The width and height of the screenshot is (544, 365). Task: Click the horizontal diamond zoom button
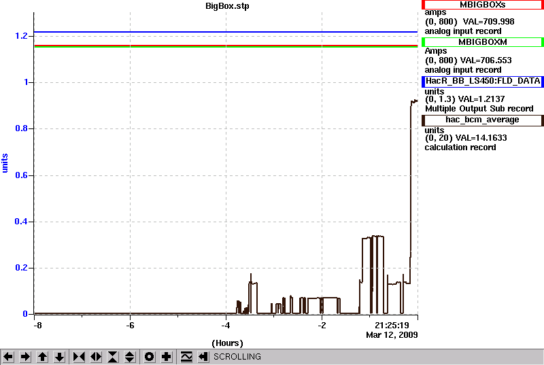pyautogui.click(x=96, y=357)
